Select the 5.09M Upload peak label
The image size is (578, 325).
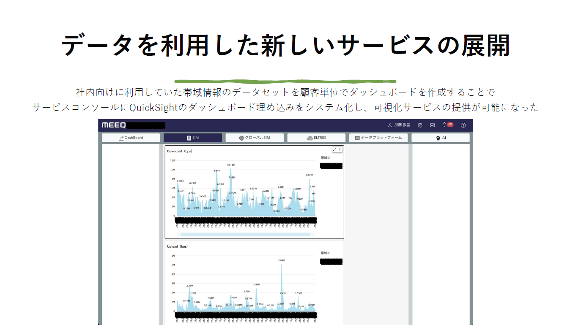[x=282, y=260]
